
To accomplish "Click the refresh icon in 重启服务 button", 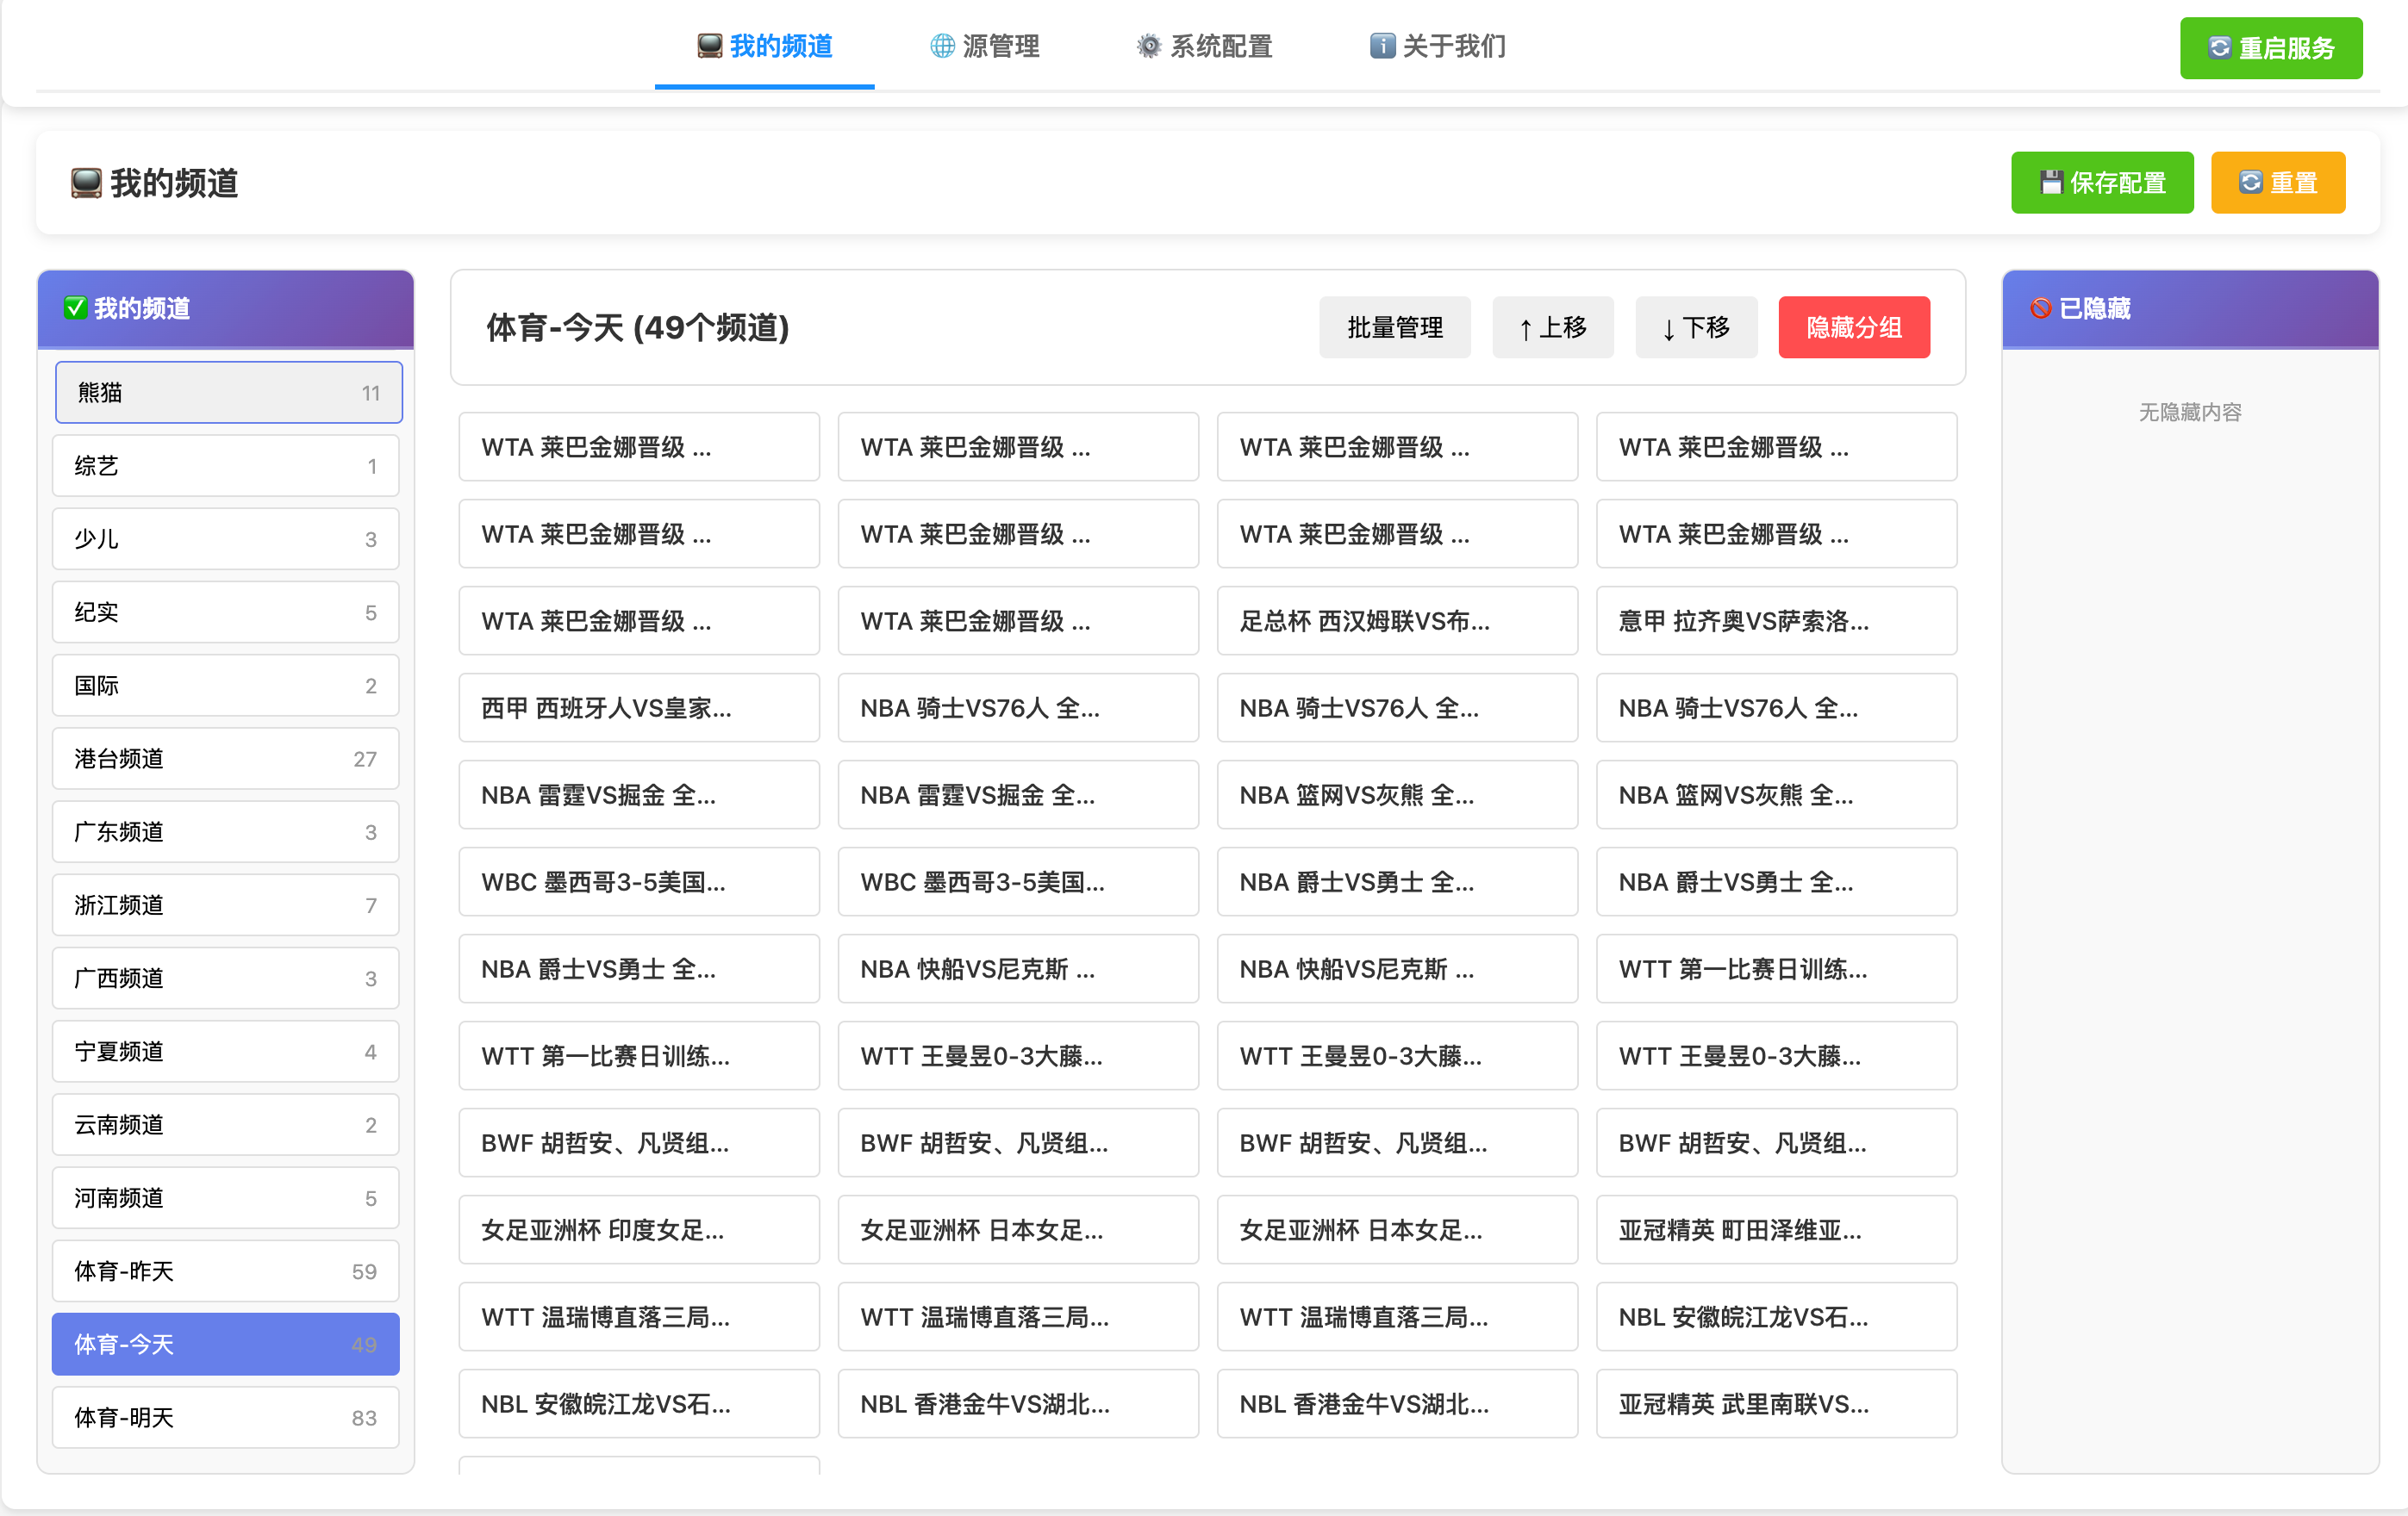I will (2219, 48).
